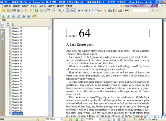Print the document using the printer icon
The width and height of the screenshot is (166, 121).
click(x=14, y=10)
